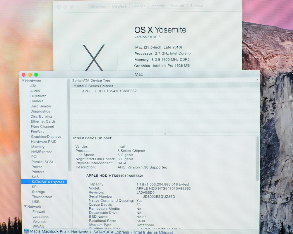Image resolution: width=293 pixels, height=234 pixels.
Task: Select Memory in the System Information sidebar
Action: click(x=38, y=147)
